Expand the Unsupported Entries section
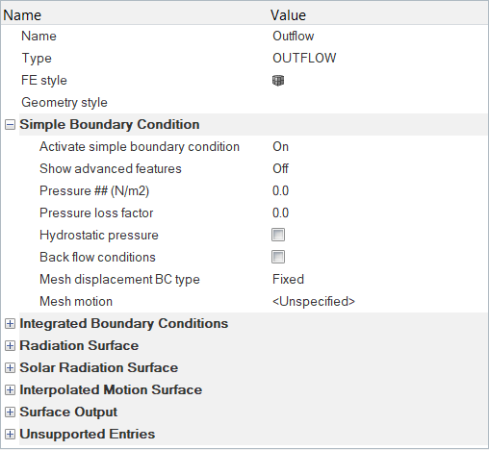This screenshot has width=489, height=450. pyautogui.click(x=10, y=435)
